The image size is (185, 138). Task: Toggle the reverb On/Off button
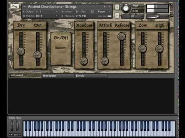pyautogui.click(x=61, y=38)
